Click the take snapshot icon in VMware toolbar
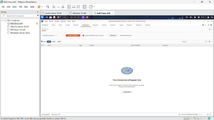The width and height of the screenshot is (214, 120). coord(54,7)
